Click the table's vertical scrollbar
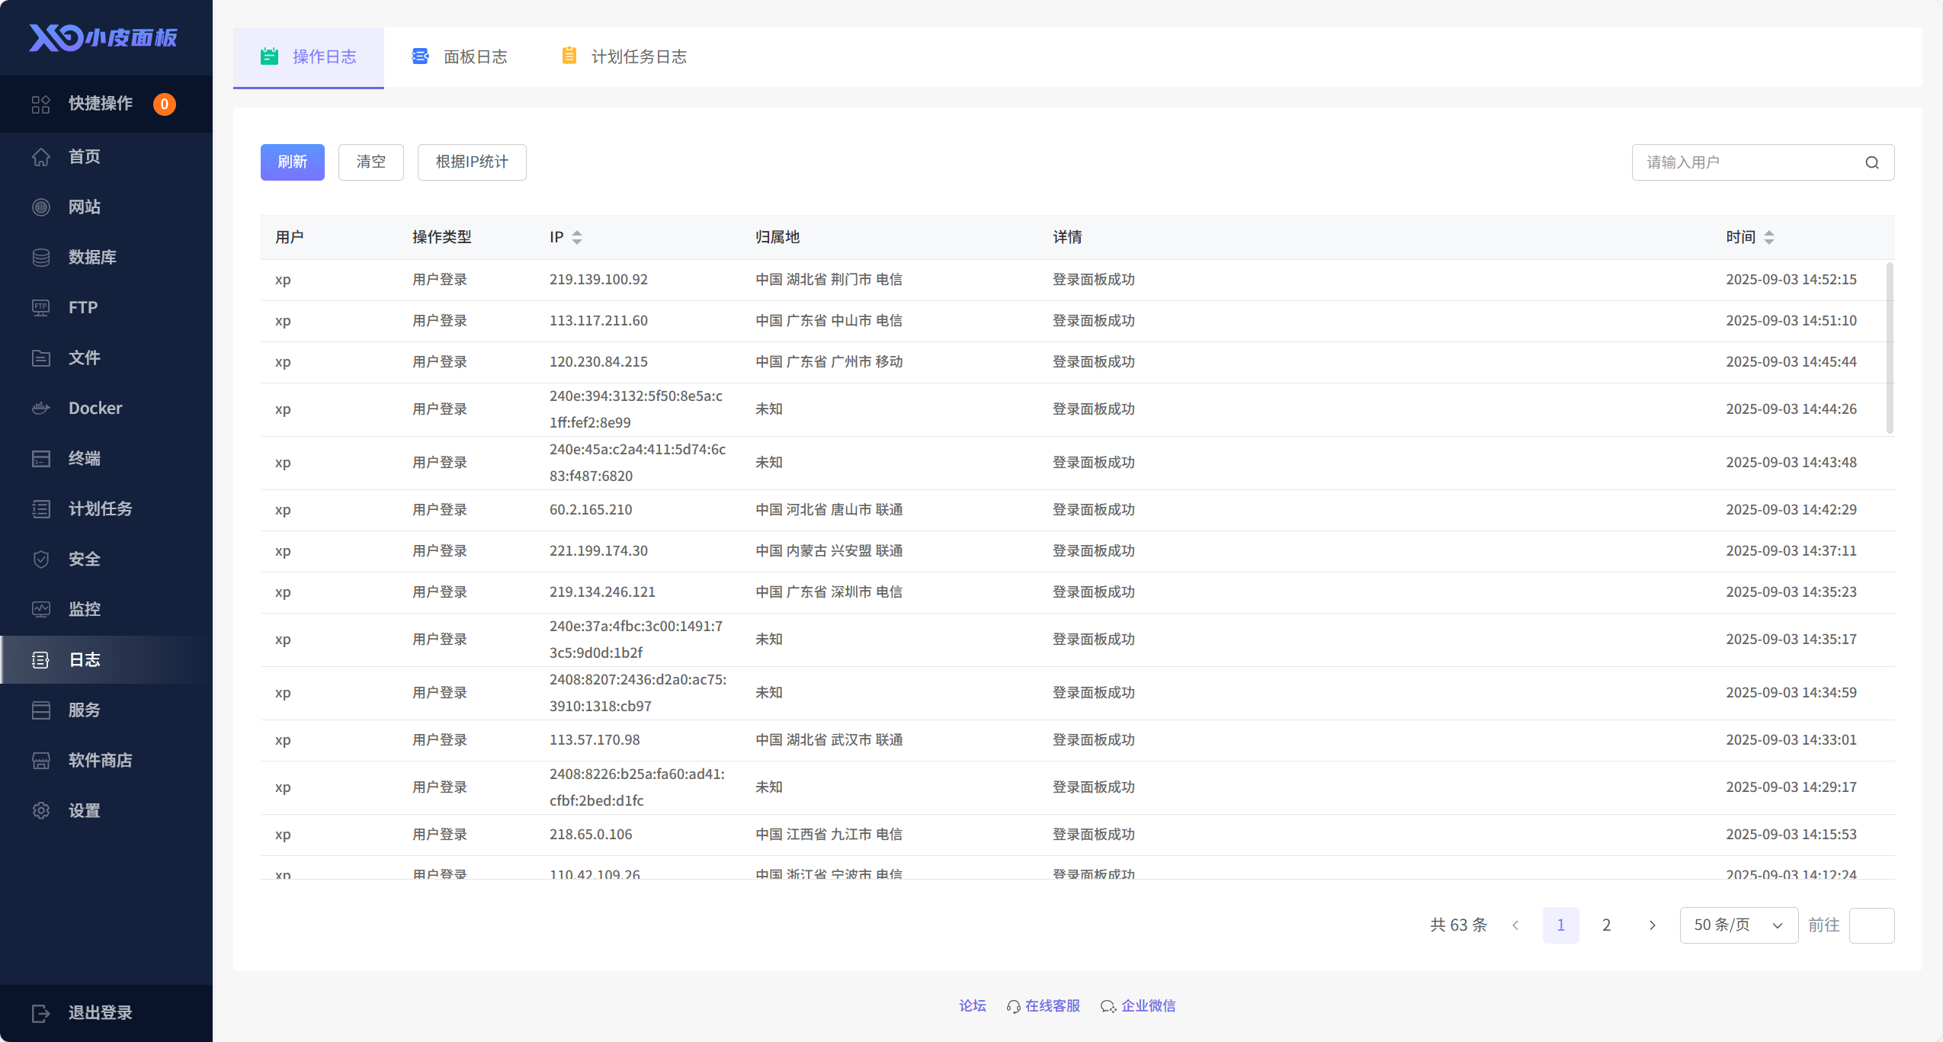The width and height of the screenshot is (1943, 1042). pyautogui.click(x=1889, y=347)
